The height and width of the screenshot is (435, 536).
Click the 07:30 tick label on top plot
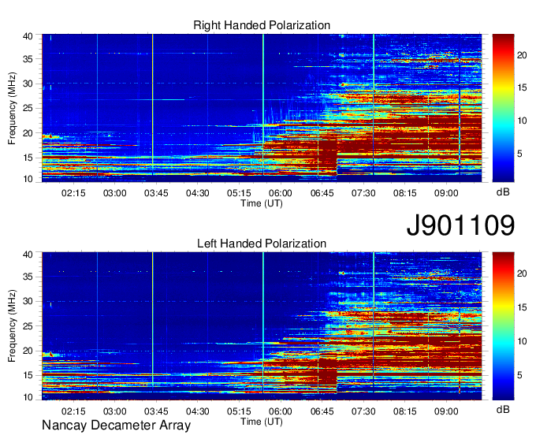pyautogui.click(x=363, y=193)
